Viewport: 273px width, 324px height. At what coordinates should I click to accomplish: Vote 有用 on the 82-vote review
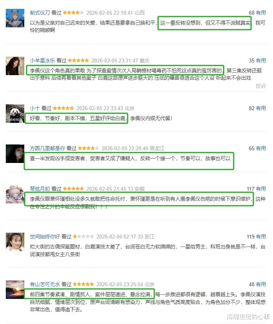pyautogui.click(x=261, y=108)
